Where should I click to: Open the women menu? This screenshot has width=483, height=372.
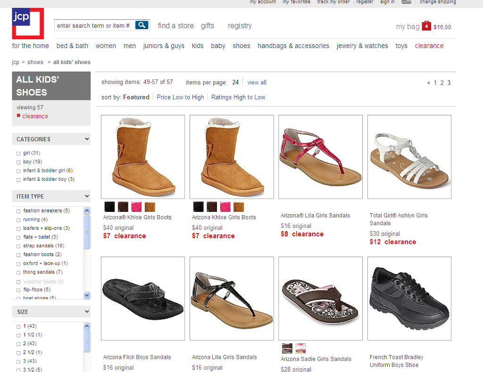tap(106, 46)
